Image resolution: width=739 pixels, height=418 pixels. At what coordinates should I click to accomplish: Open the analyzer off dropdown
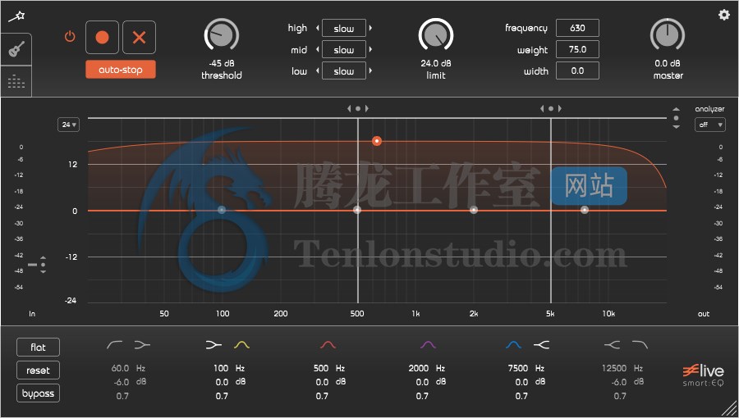(709, 125)
